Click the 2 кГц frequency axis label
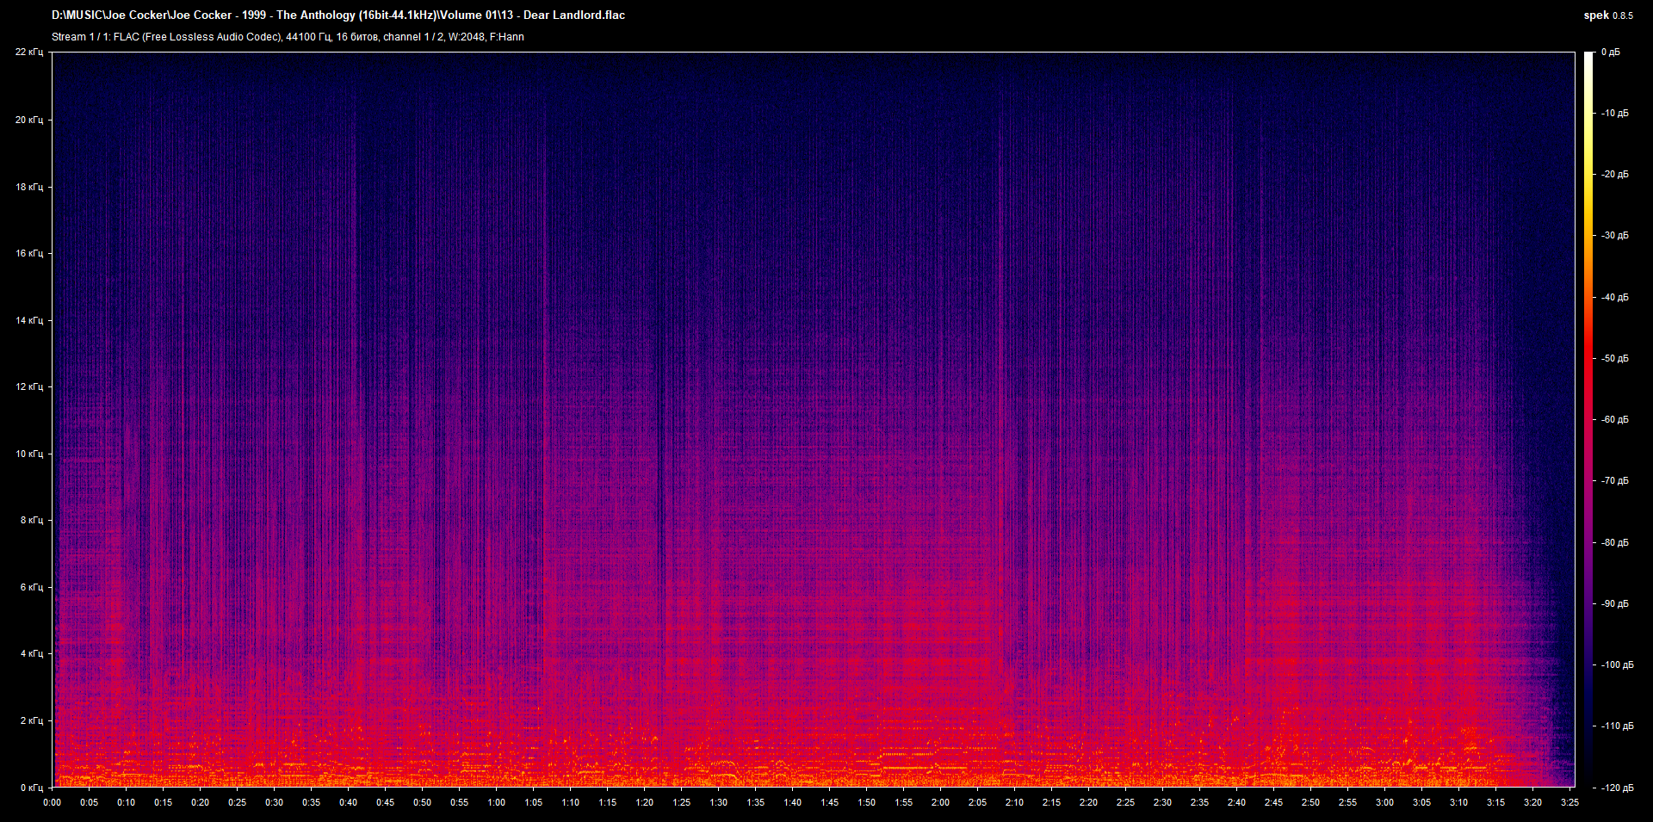 click(x=32, y=720)
